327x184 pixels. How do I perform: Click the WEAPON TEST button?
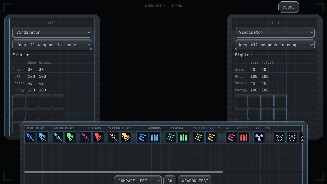pos(195,181)
